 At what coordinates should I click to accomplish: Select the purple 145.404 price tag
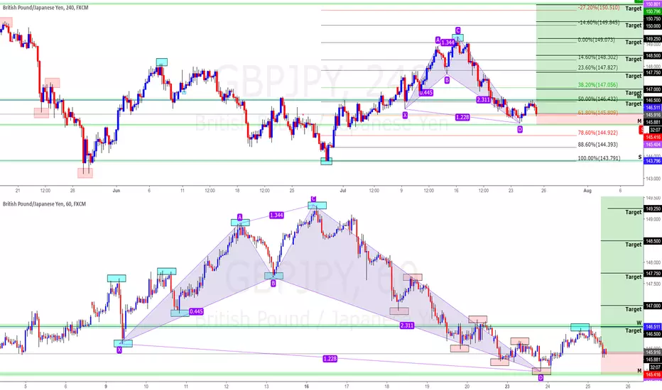tap(653, 145)
